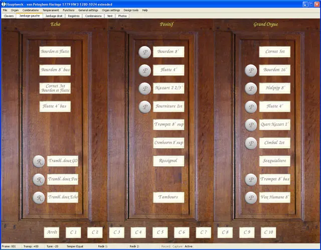
Task: Click the P button beside Fourniture 2st
Action: 144,106
